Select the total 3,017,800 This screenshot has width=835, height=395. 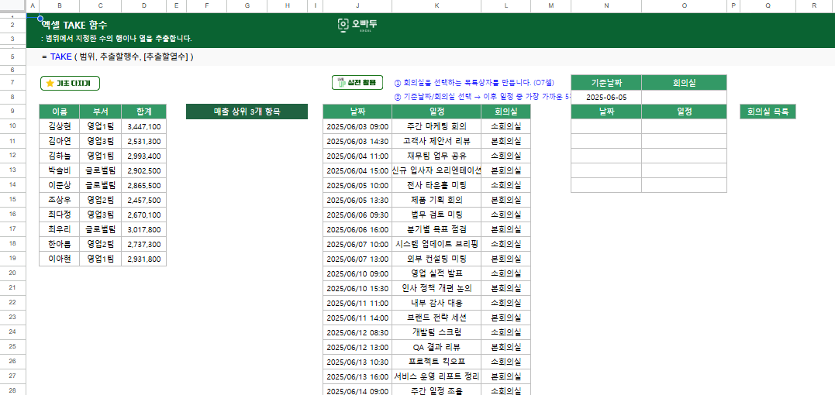(143, 230)
